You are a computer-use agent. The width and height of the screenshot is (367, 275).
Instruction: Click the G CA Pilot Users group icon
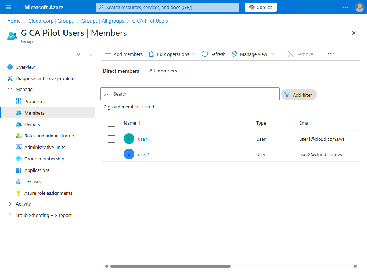click(12, 35)
